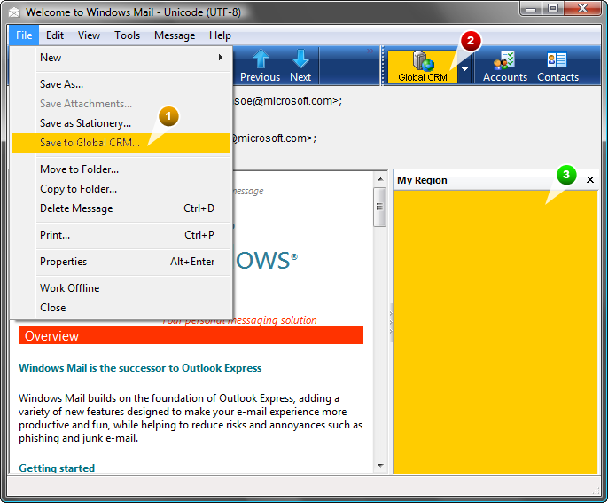Close the My Region panel
This screenshot has width=608, height=503.
(x=590, y=180)
